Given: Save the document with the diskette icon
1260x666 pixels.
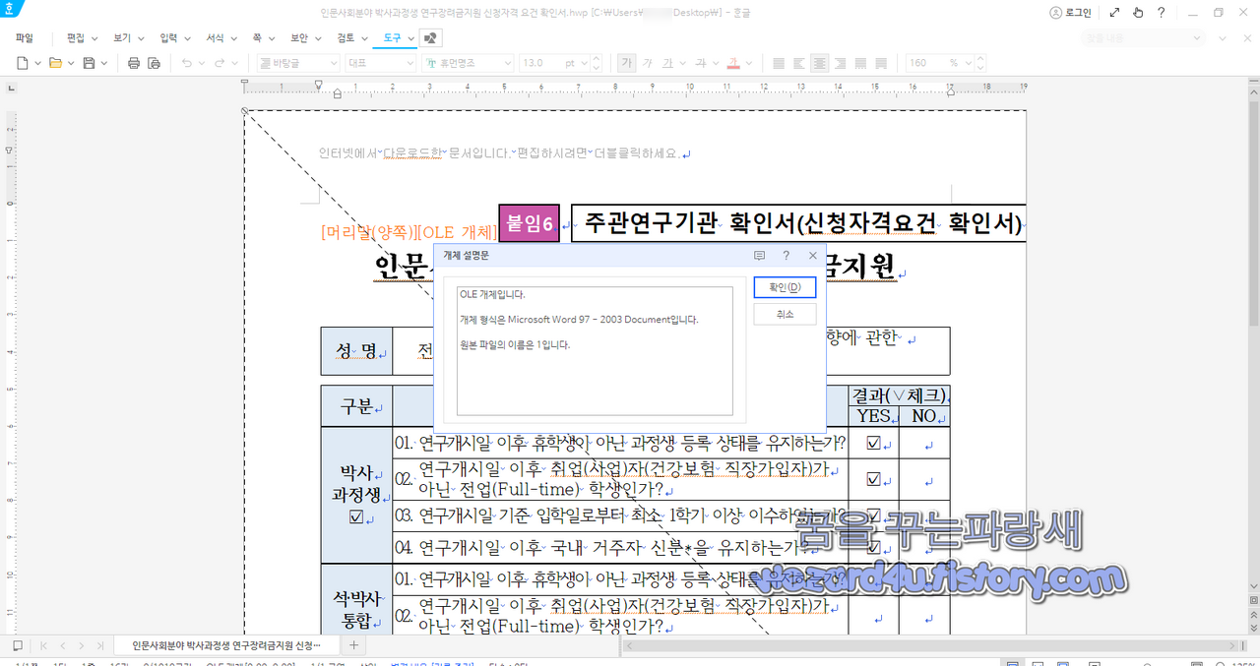Looking at the screenshot, I should 90,62.
